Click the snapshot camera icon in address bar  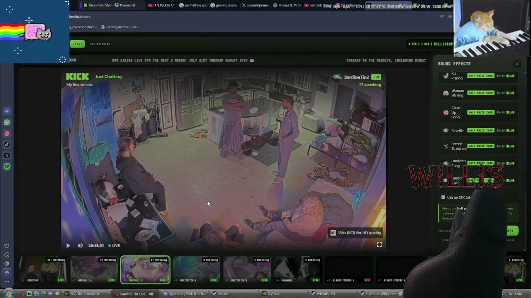pyautogui.click(x=450, y=17)
